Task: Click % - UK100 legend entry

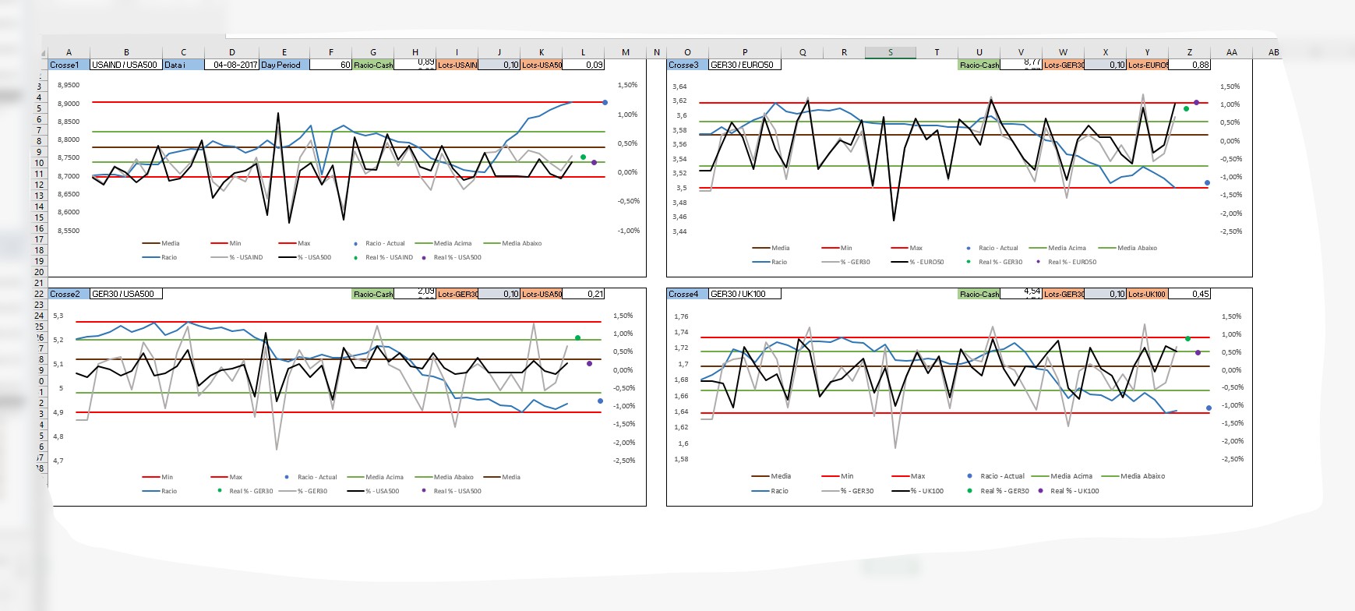Action: click(917, 491)
